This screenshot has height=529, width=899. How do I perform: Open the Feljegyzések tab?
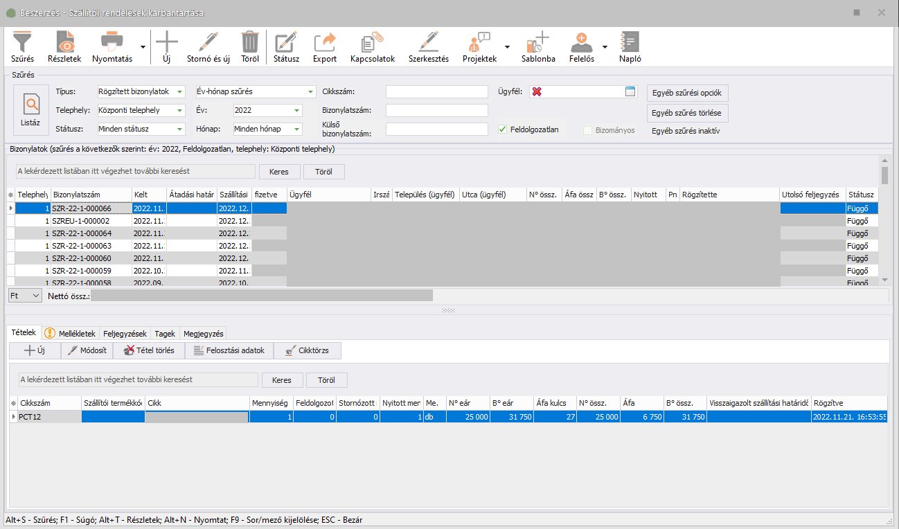point(125,333)
